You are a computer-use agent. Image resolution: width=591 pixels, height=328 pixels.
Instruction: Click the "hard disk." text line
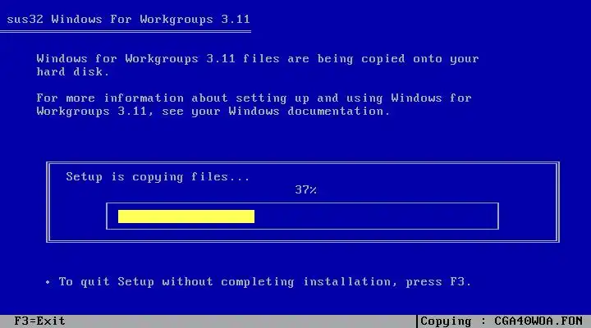[73, 71]
